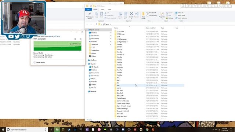Open the Twitter icon in overlay

[17, 36]
